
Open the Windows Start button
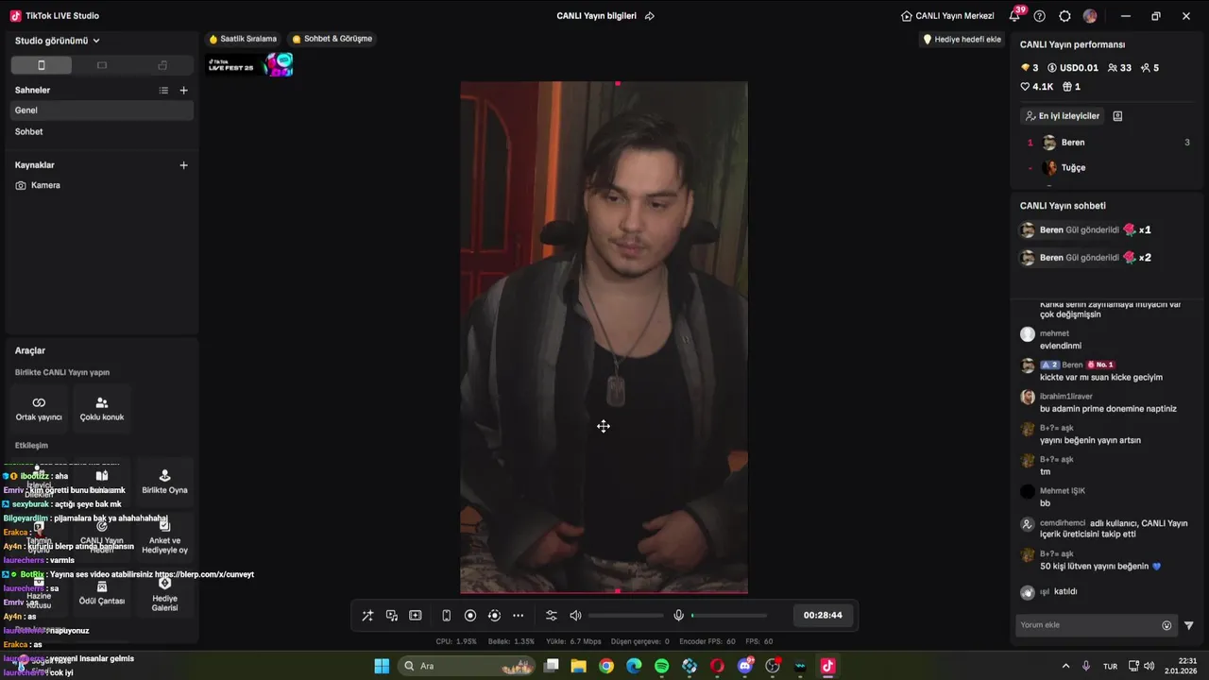382,666
